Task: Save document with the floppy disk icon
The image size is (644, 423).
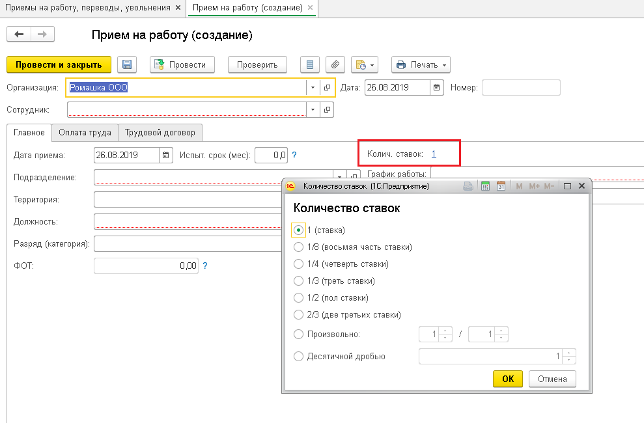Action: (127, 65)
